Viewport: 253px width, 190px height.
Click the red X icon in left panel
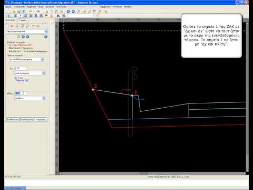tap(12, 26)
